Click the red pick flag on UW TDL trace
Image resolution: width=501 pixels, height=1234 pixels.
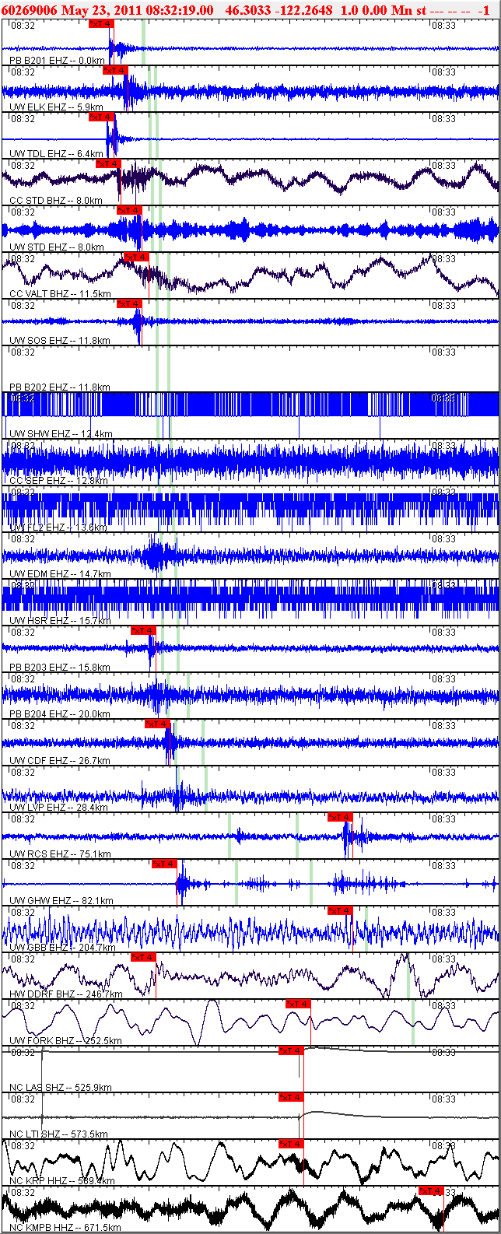point(101,117)
